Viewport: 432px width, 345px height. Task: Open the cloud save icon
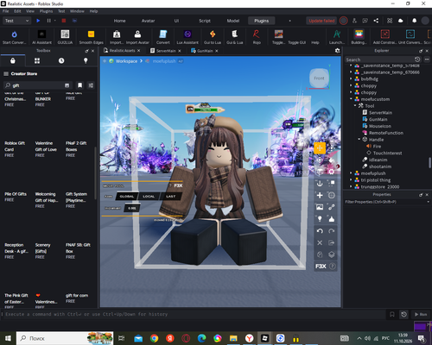pos(401,21)
